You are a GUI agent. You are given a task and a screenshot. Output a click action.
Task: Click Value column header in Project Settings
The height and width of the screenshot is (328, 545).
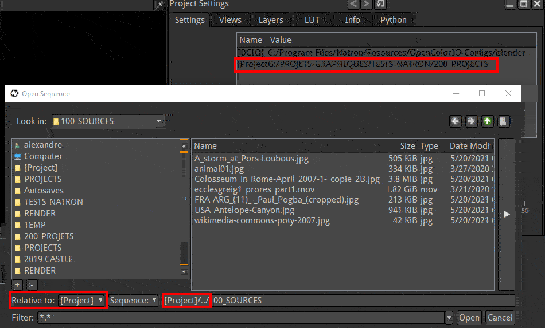281,40
